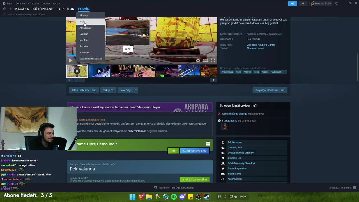359x202 pixels.
Task: Select Aktivite from EOWIN dropdown
Action: 90,15
